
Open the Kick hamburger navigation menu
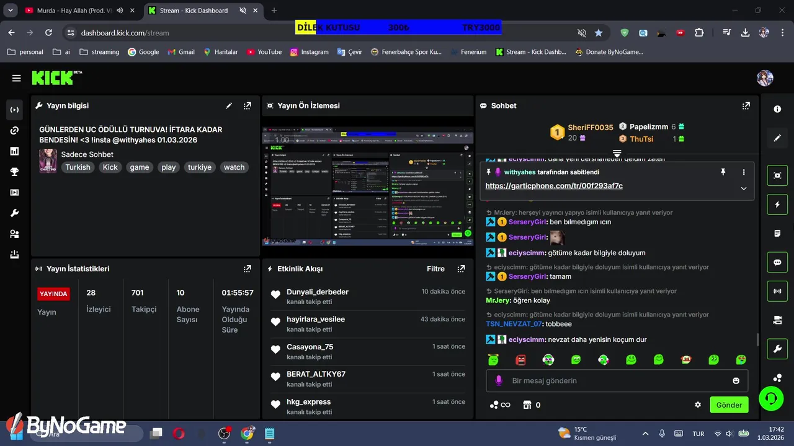16,78
